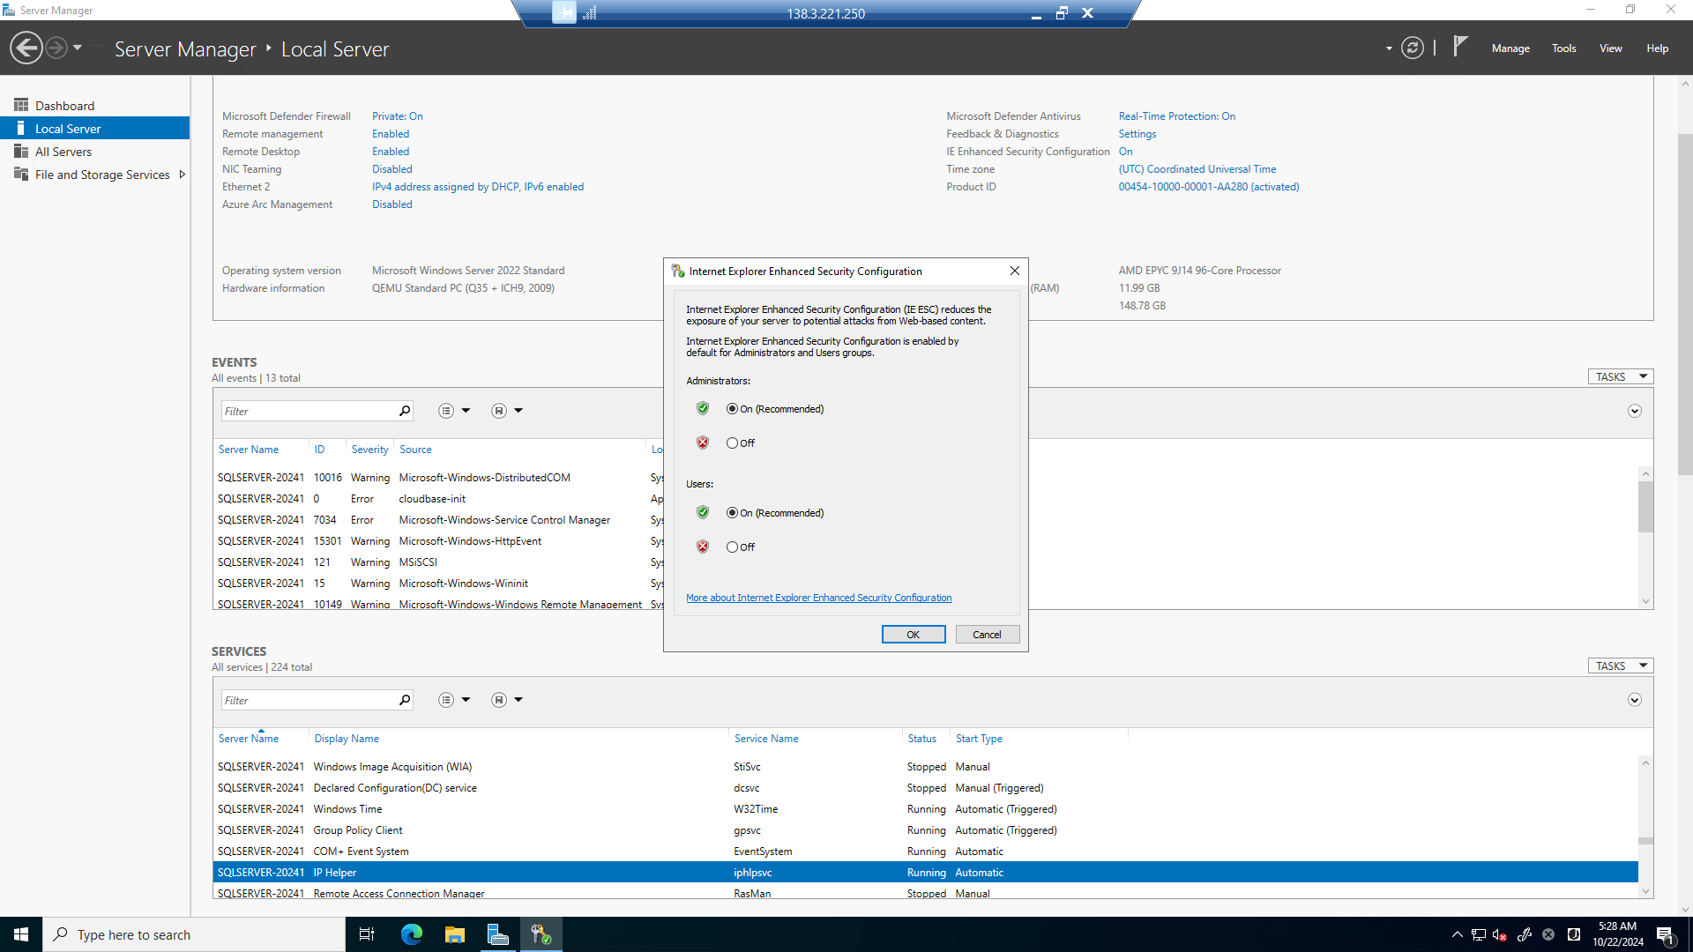Click the refresh icon in the title bar
The height and width of the screenshot is (952, 1693).
click(x=1413, y=48)
